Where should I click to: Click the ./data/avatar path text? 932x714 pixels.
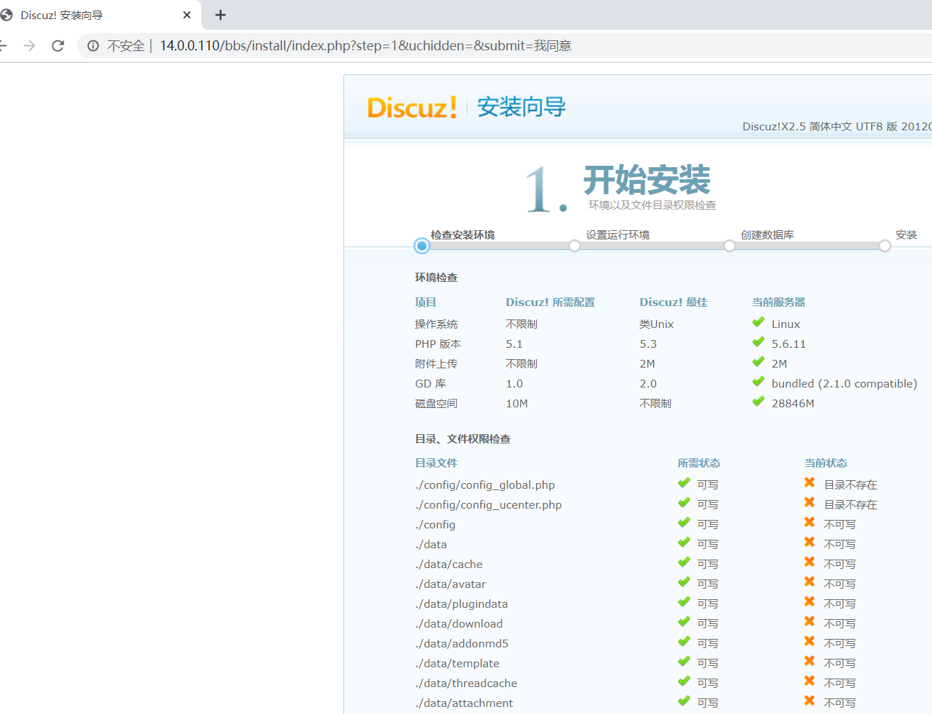(x=450, y=584)
